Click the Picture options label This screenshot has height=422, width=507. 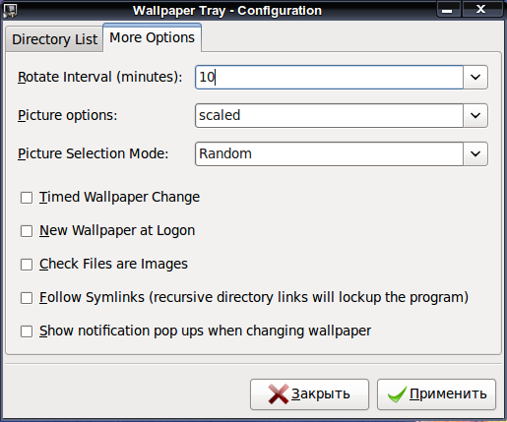67,115
